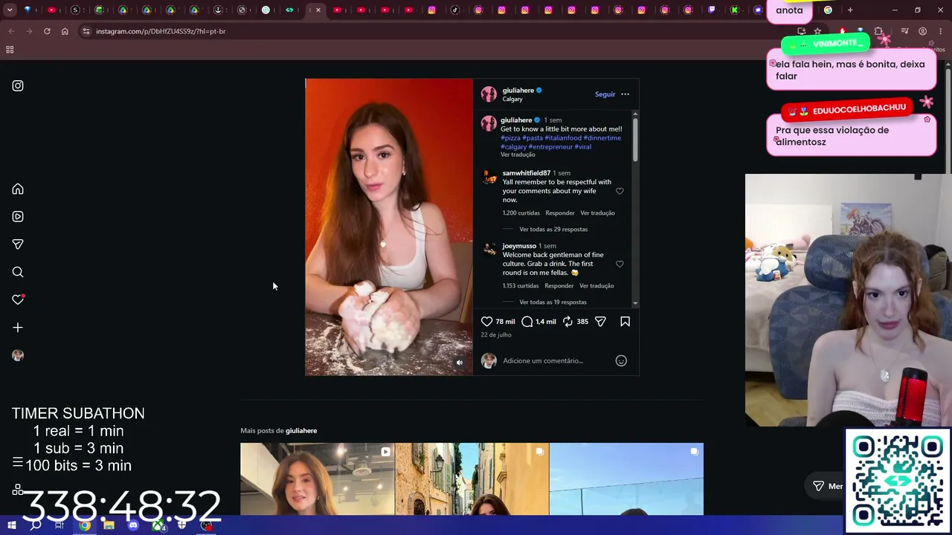Reload the page in Chrome
The image size is (952, 535).
[47, 31]
